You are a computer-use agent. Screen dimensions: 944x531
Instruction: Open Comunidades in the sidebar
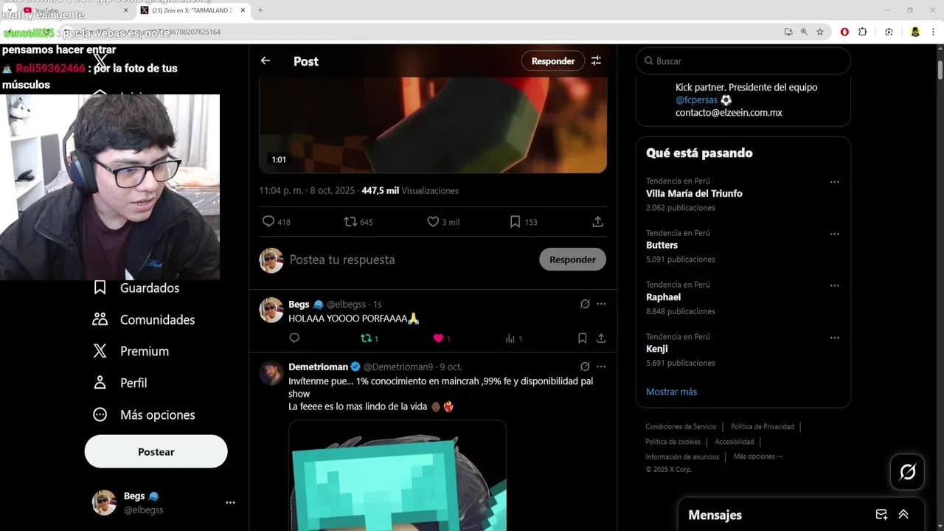coord(144,319)
